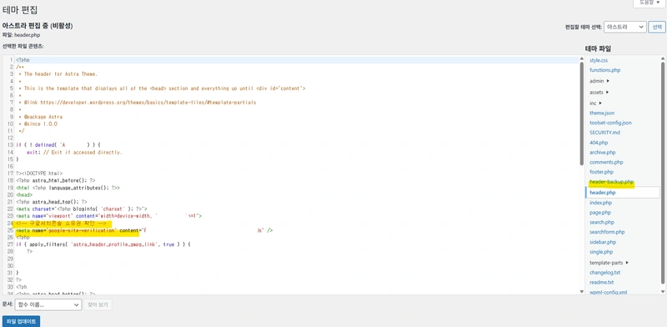Click the DOCTYPE html line
Image resolution: width=667 pixels, height=327 pixels.
[39, 174]
